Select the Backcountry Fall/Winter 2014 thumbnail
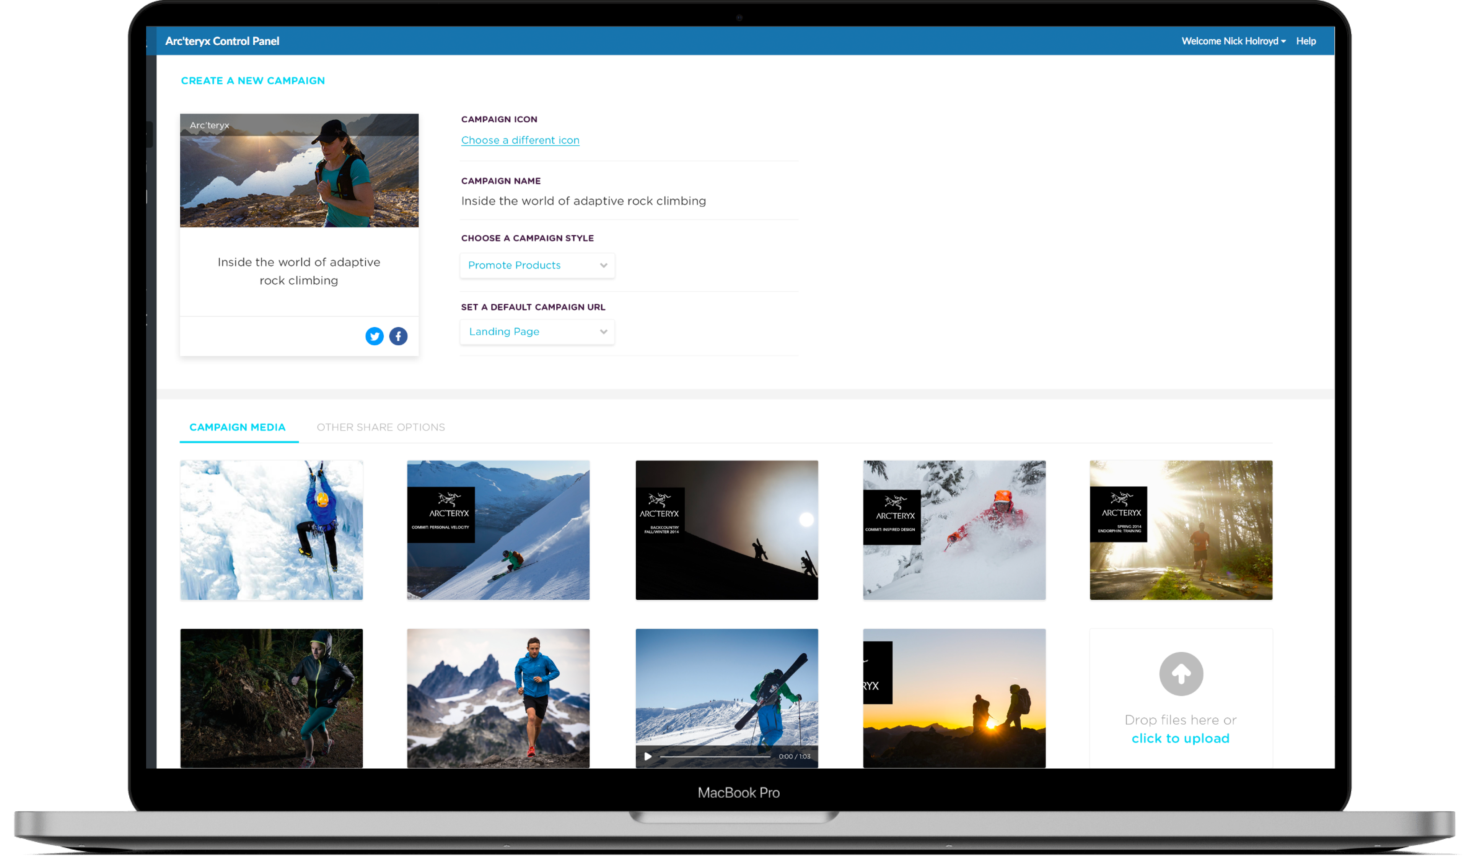Screen dimensions: 1469x858 click(x=726, y=530)
